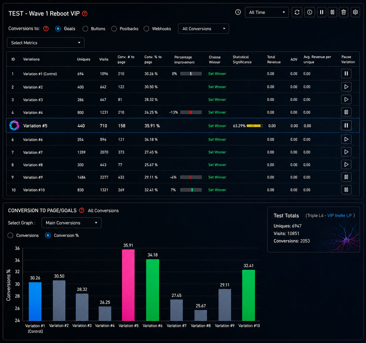Resume Variation #6 with its play button
366x343 pixels.
[346, 139]
